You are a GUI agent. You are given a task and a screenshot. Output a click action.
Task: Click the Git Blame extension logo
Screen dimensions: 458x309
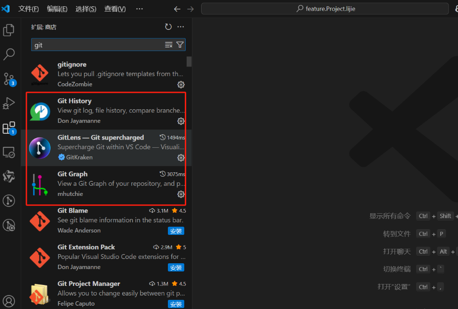click(x=40, y=221)
